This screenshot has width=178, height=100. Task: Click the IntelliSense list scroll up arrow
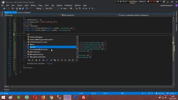(77, 37)
